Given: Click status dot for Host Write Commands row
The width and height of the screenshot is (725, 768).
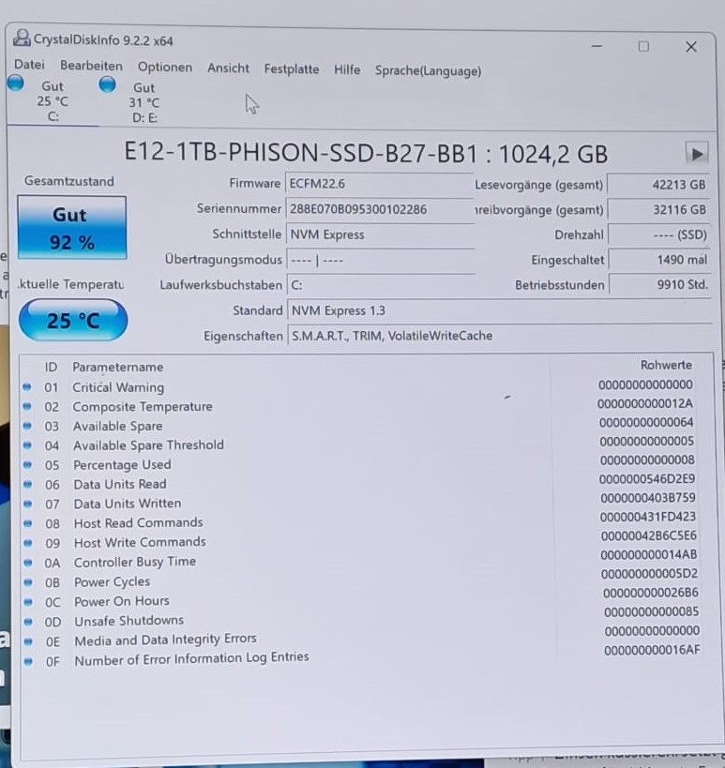Looking at the screenshot, I should (28, 543).
